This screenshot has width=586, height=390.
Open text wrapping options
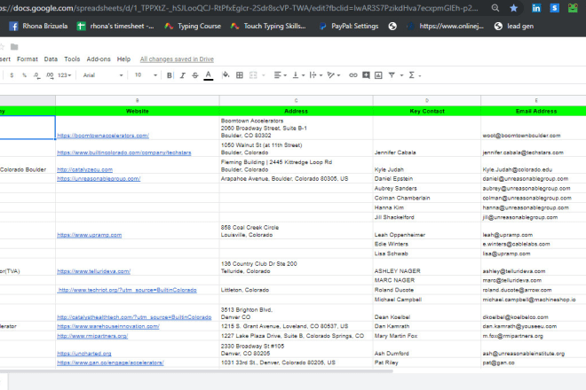pos(316,75)
